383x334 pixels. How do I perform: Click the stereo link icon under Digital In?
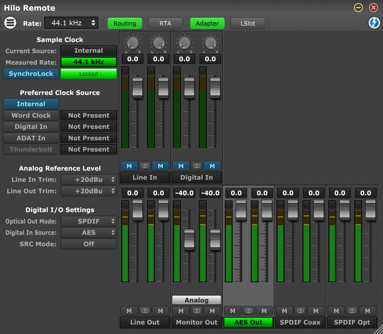tap(197, 166)
